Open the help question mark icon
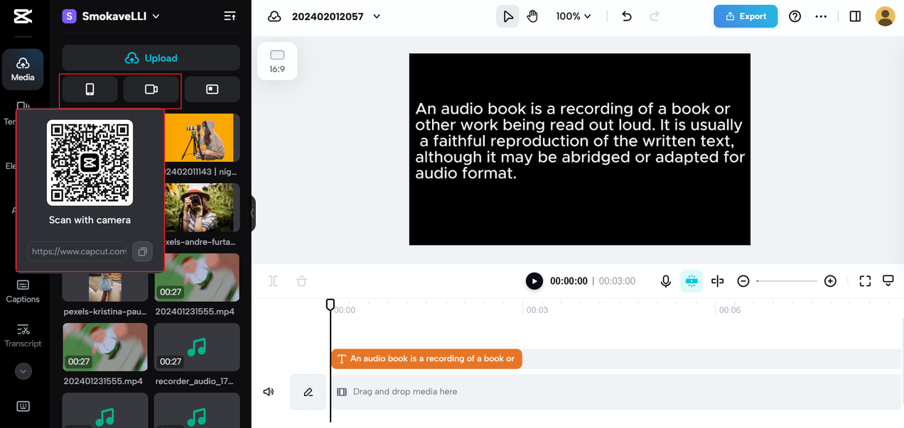The image size is (904, 428). [795, 16]
